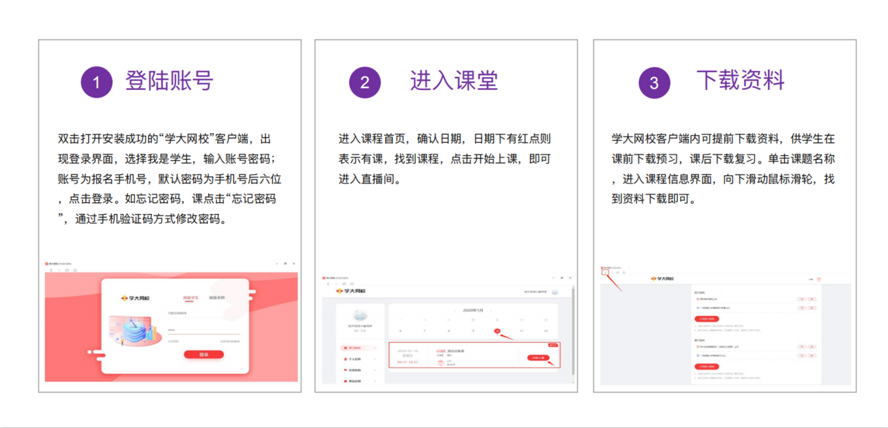This screenshot has height=428, width=888.
Task: Click the 忘记密码 link under the password field
Action: coord(173,341)
